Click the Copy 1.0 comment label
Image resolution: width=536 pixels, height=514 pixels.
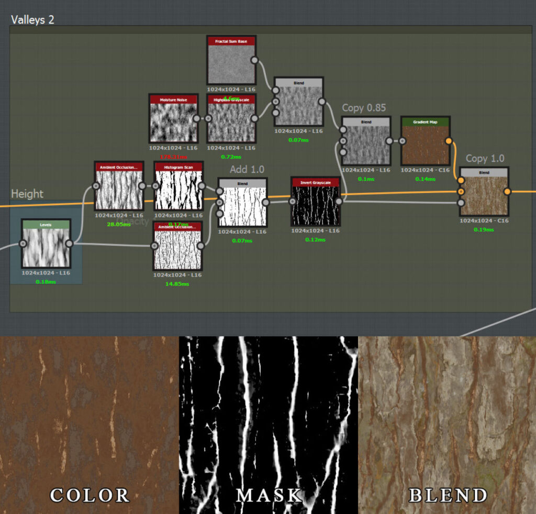[485, 158]
